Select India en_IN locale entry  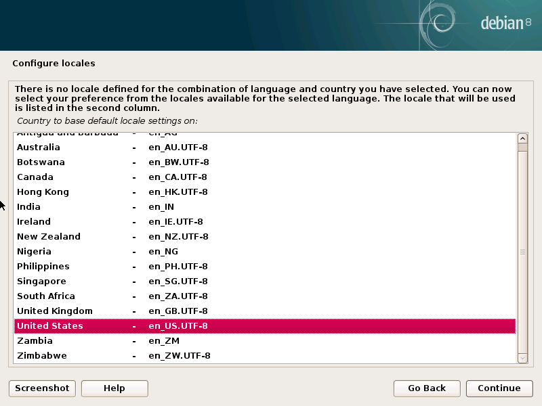29,207
